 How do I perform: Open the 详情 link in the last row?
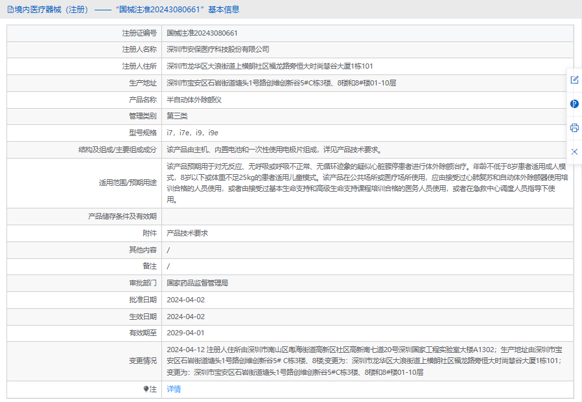point(174,389)
